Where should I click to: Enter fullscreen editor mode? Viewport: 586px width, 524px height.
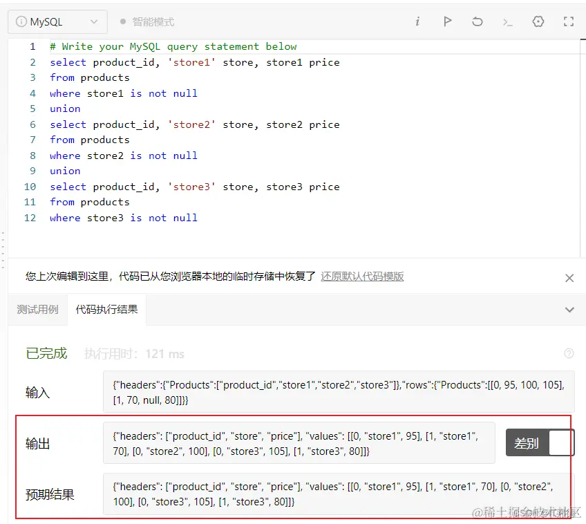(569, 21)
